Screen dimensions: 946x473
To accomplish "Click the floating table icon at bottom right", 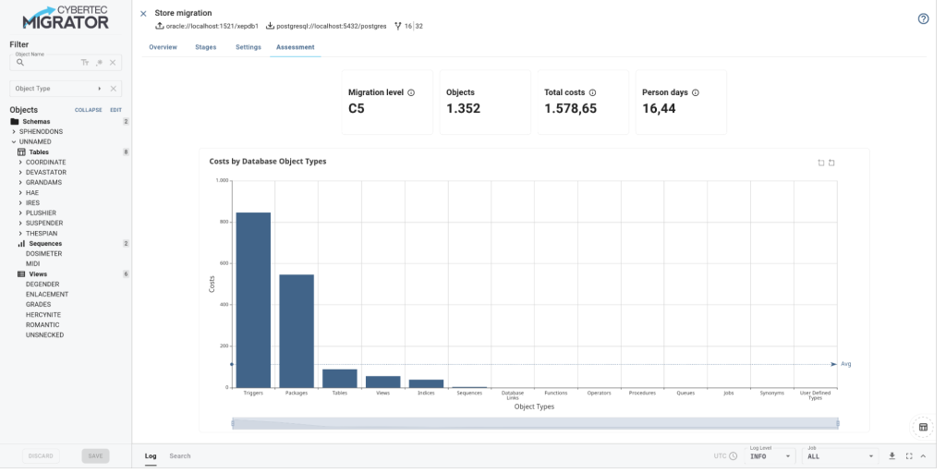I will (x=923, y=427).
